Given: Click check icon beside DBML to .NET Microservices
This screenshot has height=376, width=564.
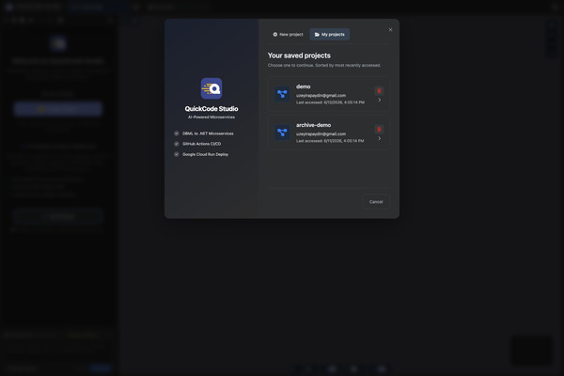Looking at the screenshot, I should [x=177, y=133].
